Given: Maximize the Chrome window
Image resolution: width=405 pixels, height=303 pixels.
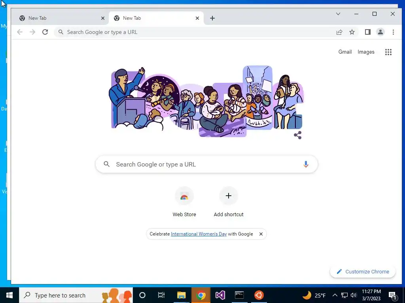Looking at the screenshot, I should point(375,14).
